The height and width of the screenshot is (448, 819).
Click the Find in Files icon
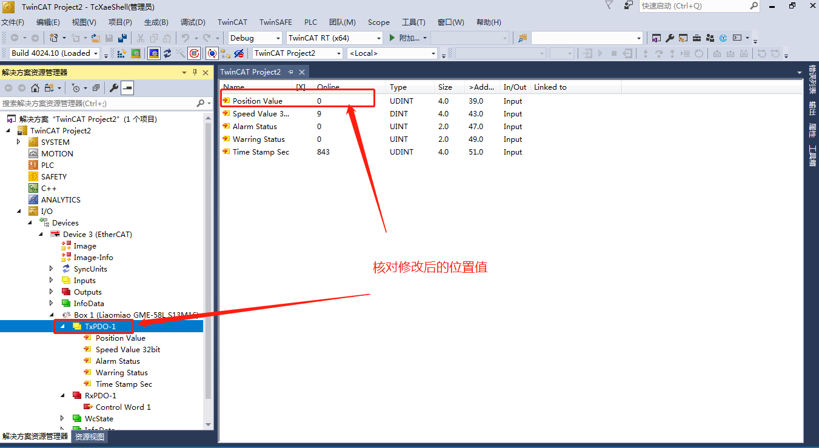click(x=523, y=38)
